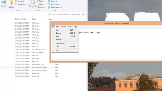Open the Notepad View menu
The height and width of the screenshot is (91, 162).
tap(70, 27)
